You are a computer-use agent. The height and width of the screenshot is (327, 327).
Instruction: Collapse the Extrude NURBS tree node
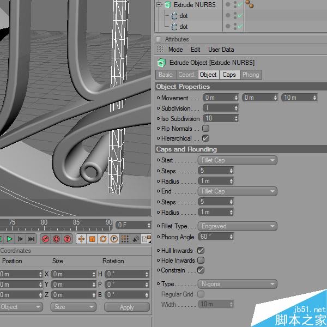[x=159, y=4]
